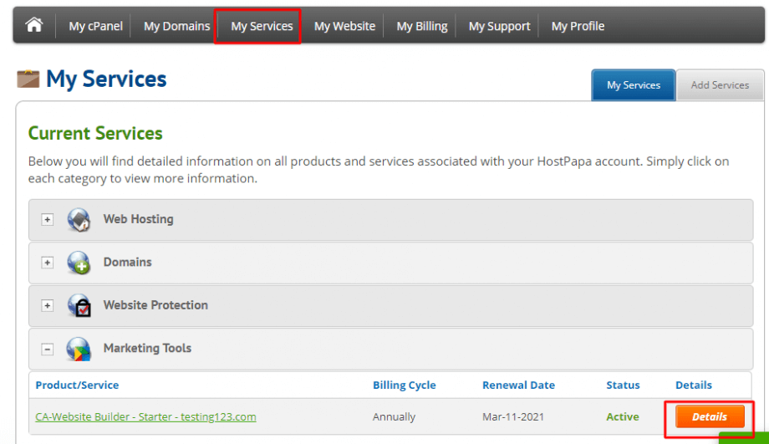
Task: Click the Domains globe plus icon
Action: (79, 263)
